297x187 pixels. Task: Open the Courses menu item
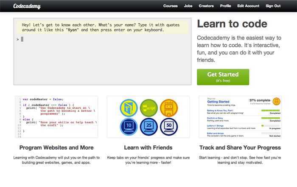coord(171,6)
